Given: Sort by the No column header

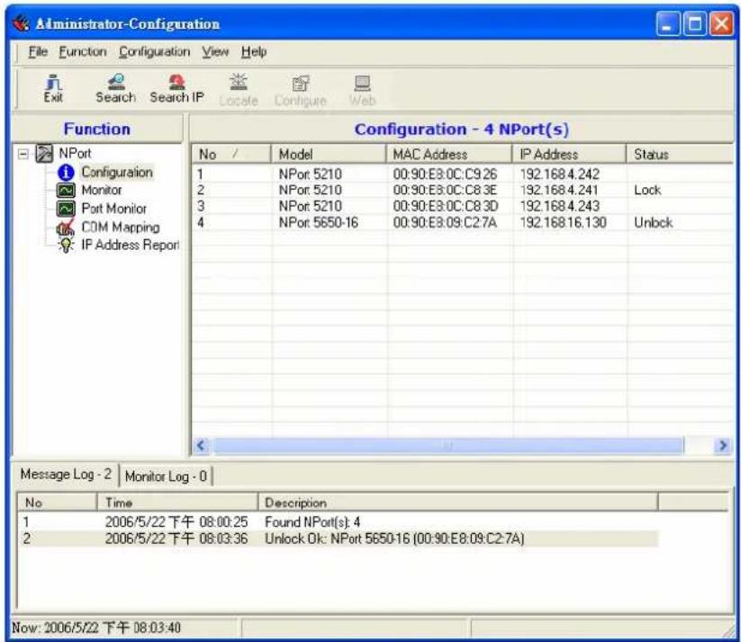Looking at the screenshot, I should click(231, 154).
